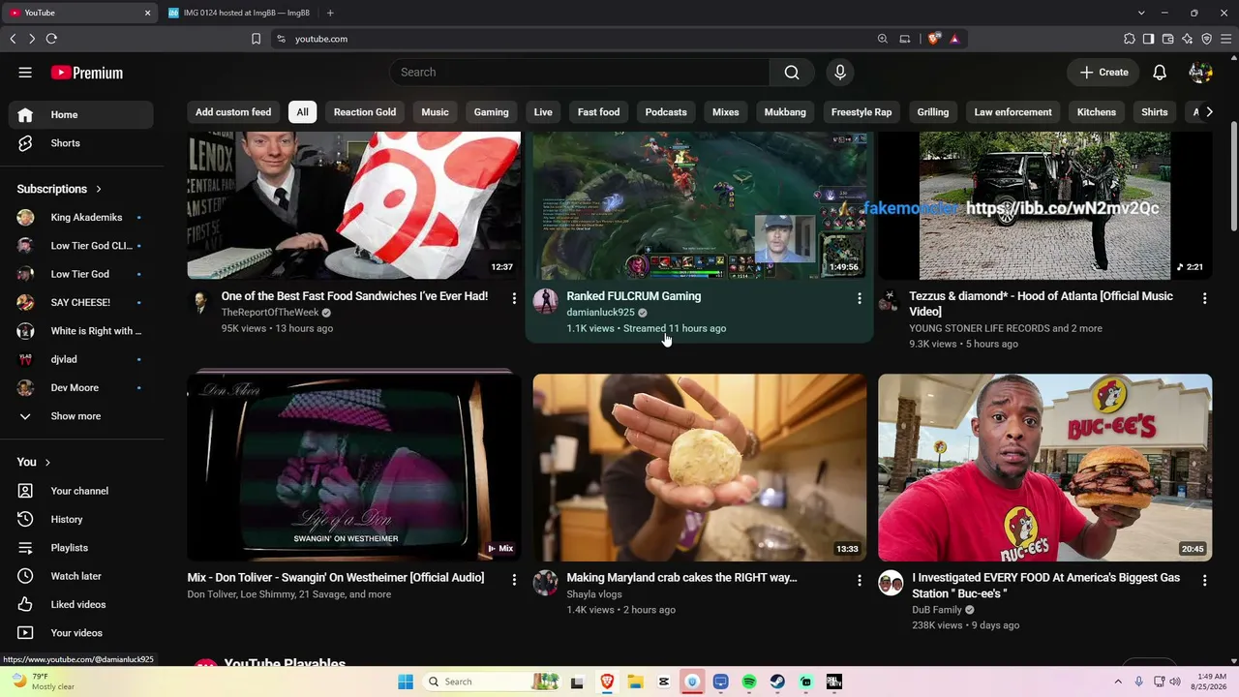Viewport: 1239px width, 697px height.
Task: Open the zoom magnifier in the address bar
Action: click(883, 39)
